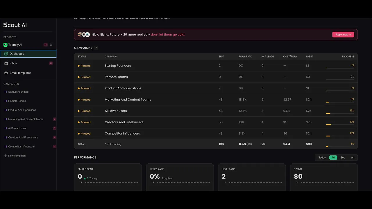372x209 pixels.
Task: Click pause icon beside sidebar Startup Founders
Action: (6, 92)
